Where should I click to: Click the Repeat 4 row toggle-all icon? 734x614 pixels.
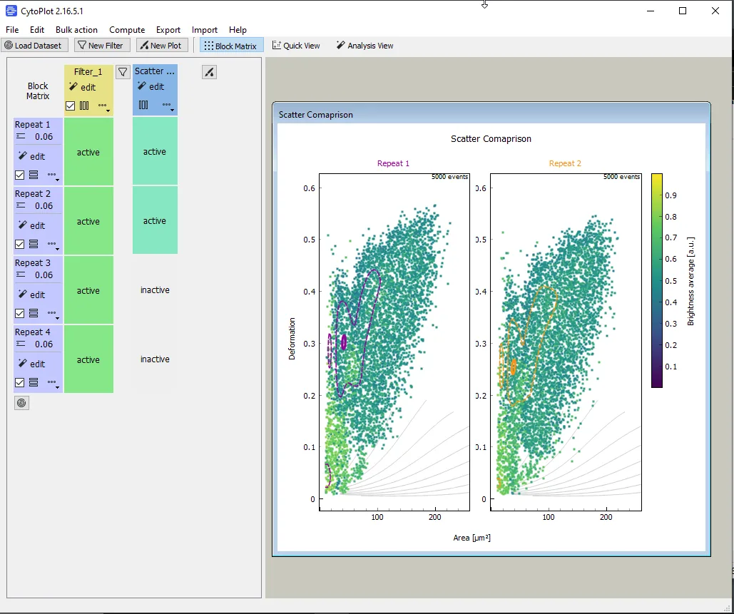click(34, 383)
